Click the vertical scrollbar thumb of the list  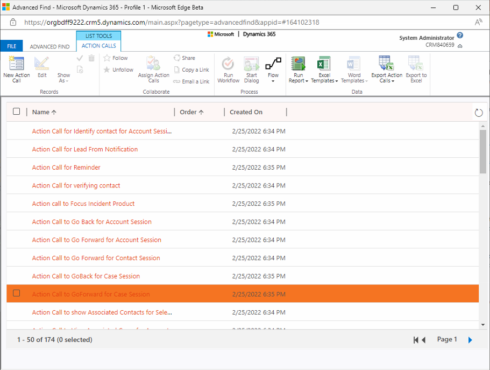point(483,151)
